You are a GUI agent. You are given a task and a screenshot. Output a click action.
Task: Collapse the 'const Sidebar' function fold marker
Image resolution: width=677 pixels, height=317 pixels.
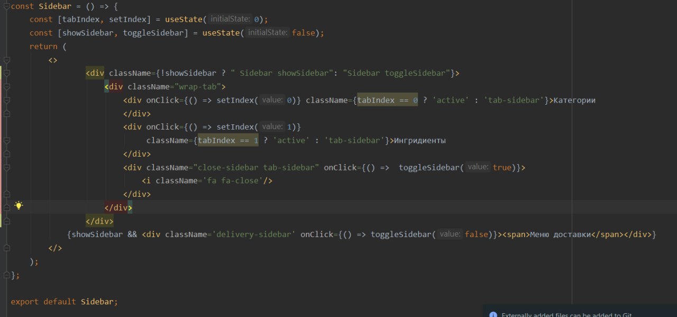6,6
